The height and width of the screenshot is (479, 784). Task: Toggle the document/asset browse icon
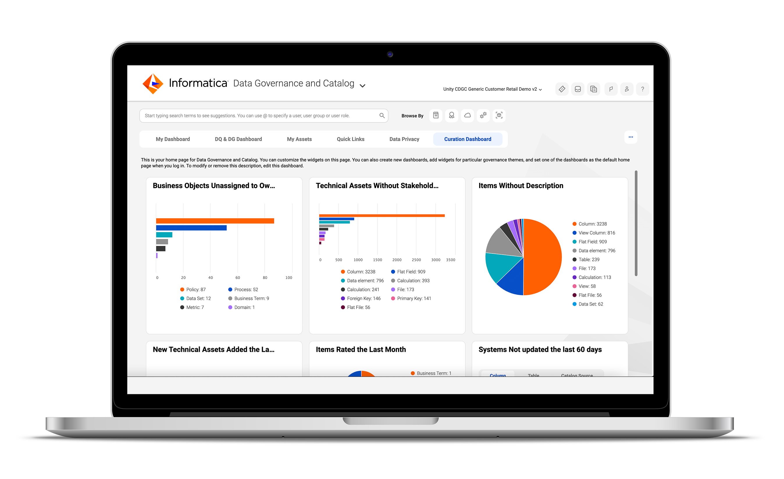coord(437,115)
